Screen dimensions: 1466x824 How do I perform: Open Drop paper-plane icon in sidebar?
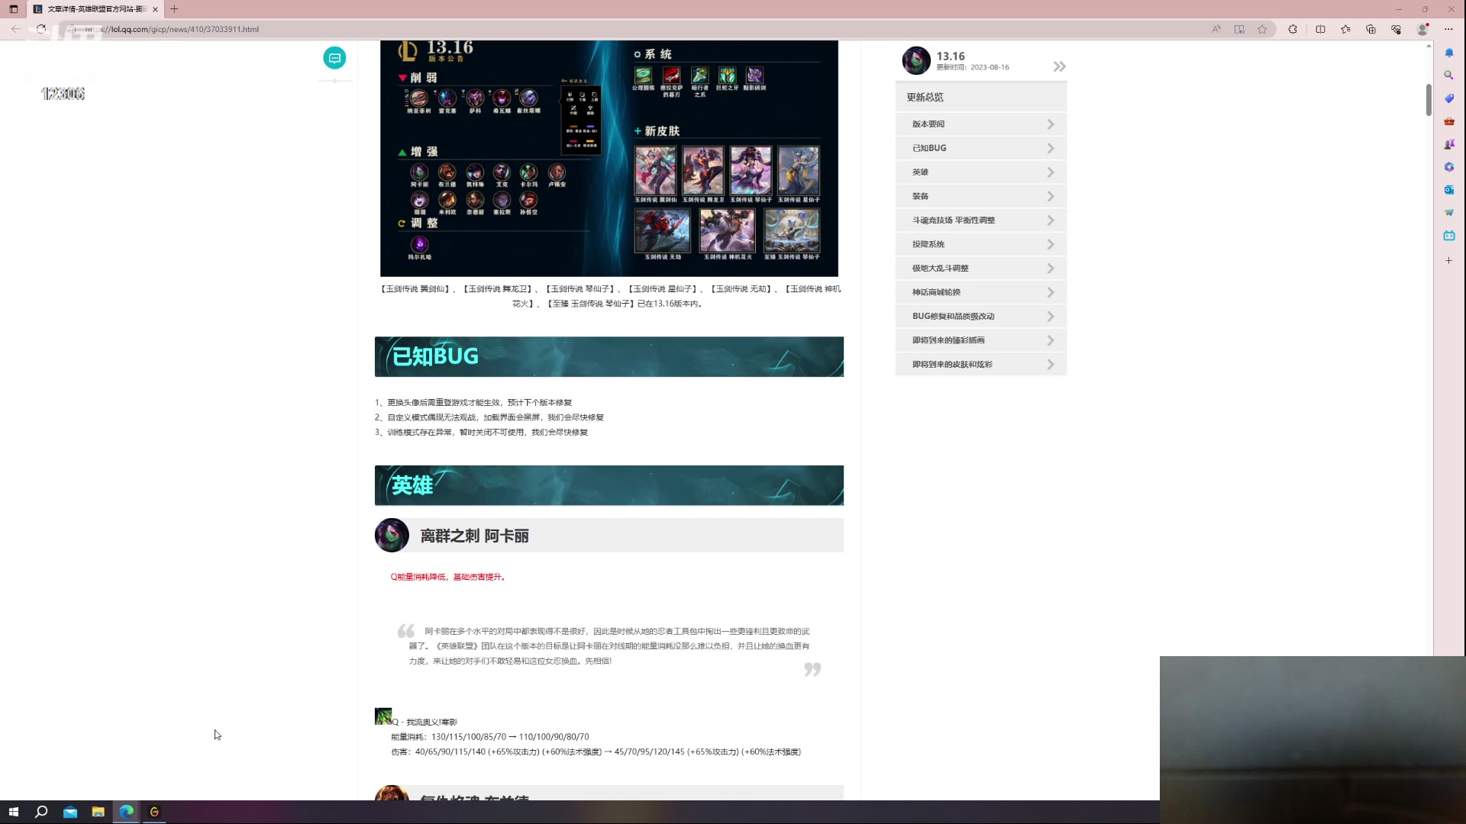[x=1448, y=213]
